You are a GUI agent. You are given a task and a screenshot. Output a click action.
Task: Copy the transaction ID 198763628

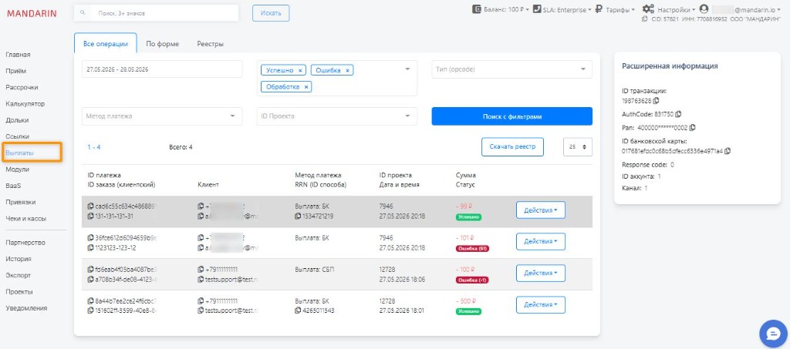pyautogui.click(x=656, y=101)
